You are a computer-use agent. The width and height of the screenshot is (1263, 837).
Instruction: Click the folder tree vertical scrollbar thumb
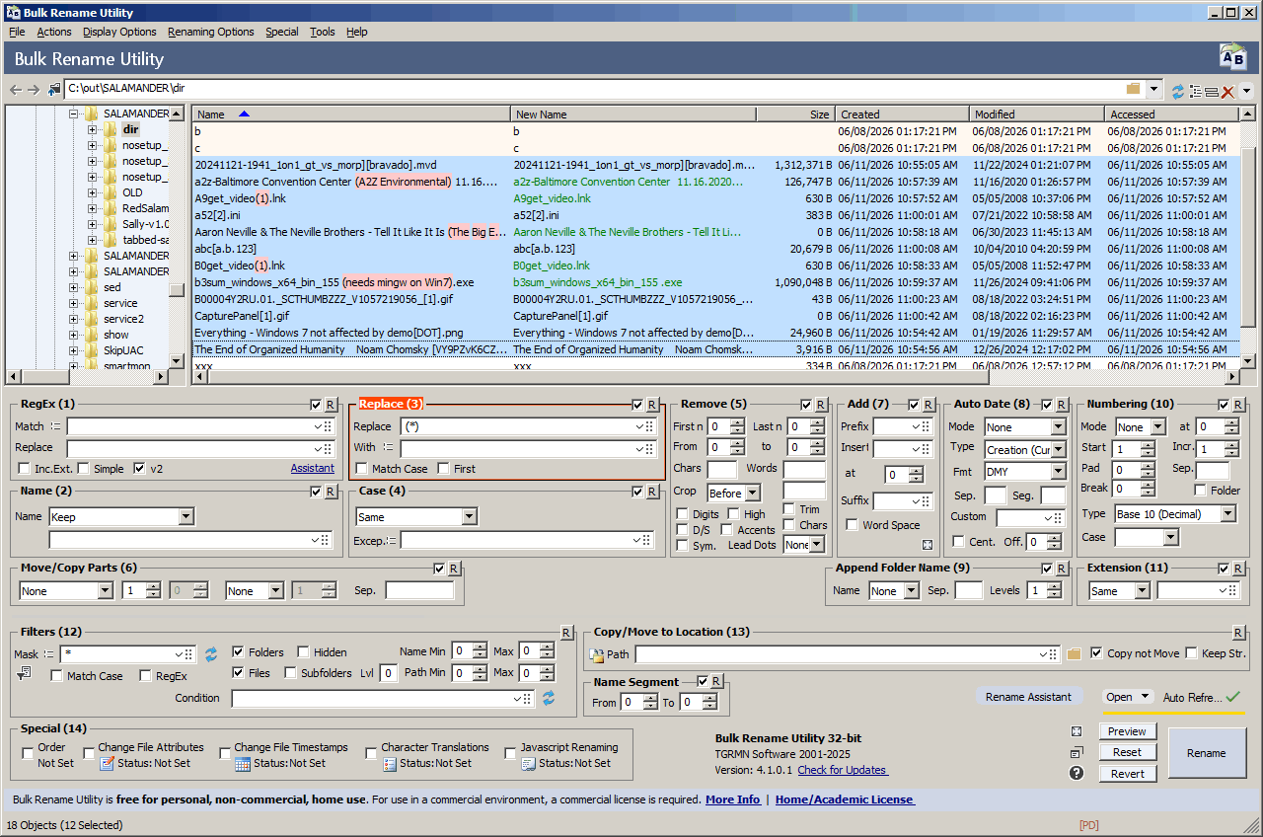tap(176, 290)
